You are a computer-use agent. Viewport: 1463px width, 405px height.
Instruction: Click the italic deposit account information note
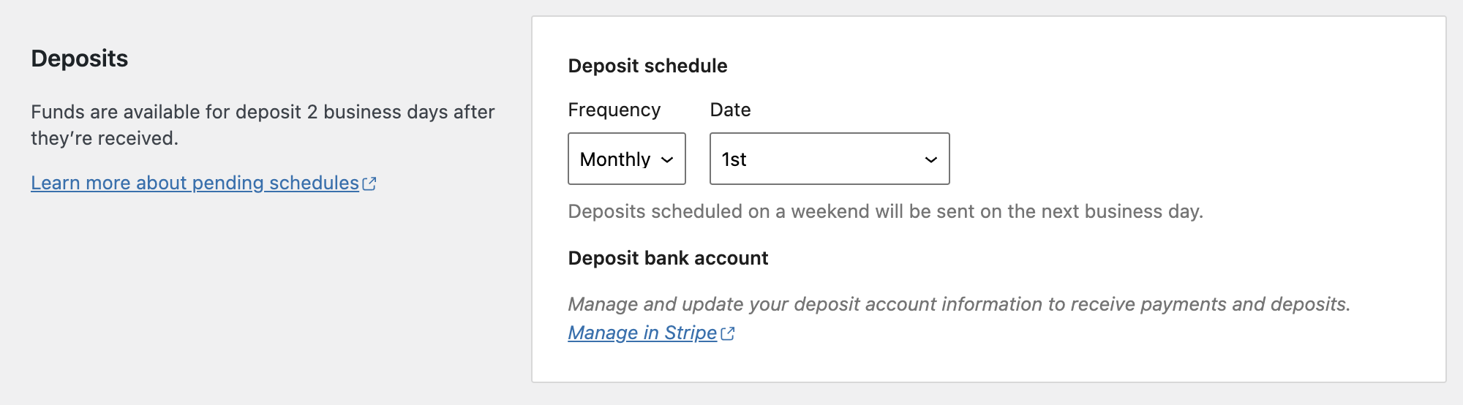click(959, 304)
